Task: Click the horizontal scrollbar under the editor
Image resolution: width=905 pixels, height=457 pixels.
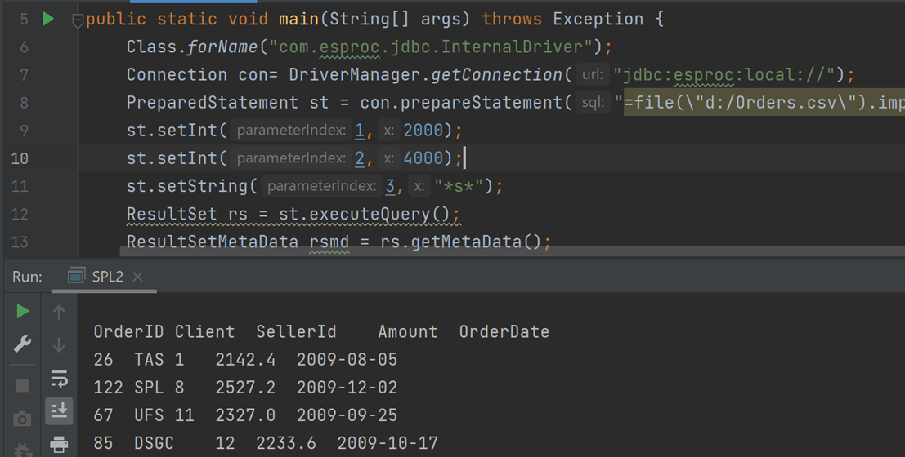Action: coord(491,252)
